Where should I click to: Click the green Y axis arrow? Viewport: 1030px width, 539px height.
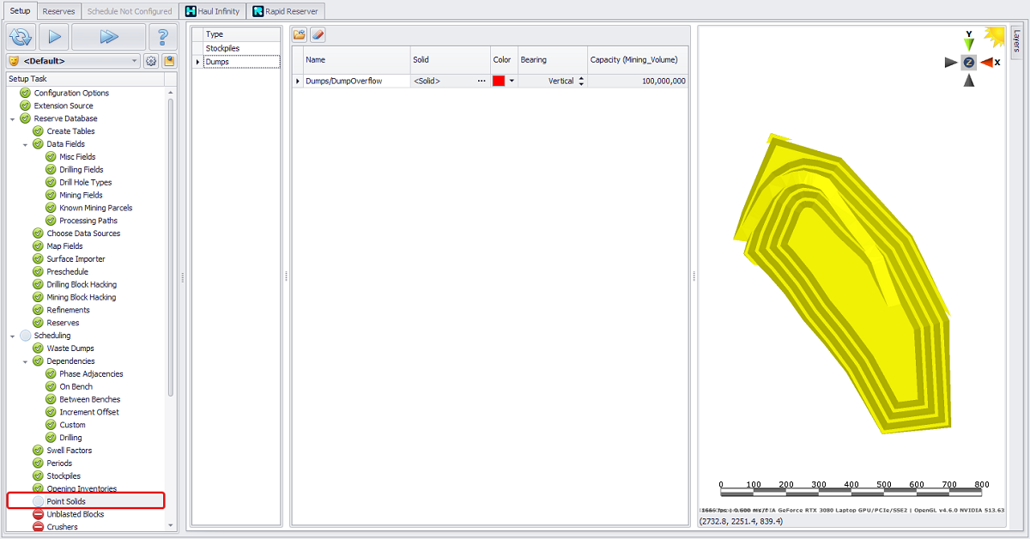968,44
